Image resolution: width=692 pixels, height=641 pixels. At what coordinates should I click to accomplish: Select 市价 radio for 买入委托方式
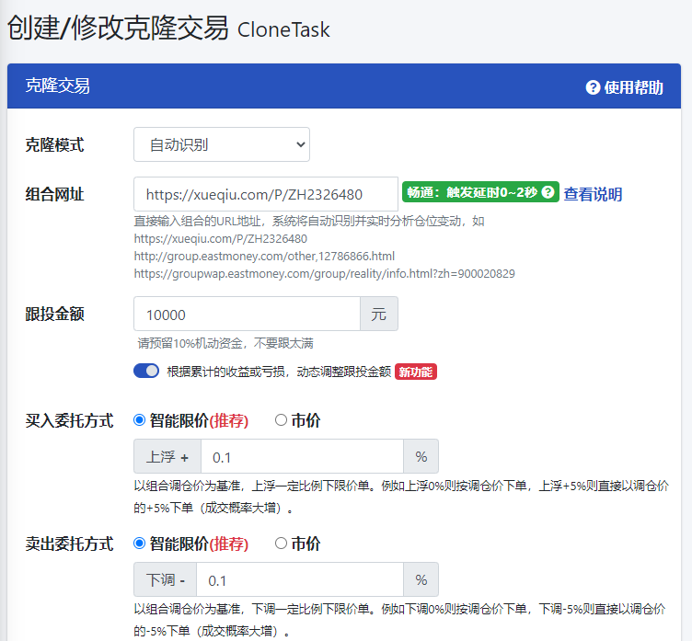click(282, 420)
